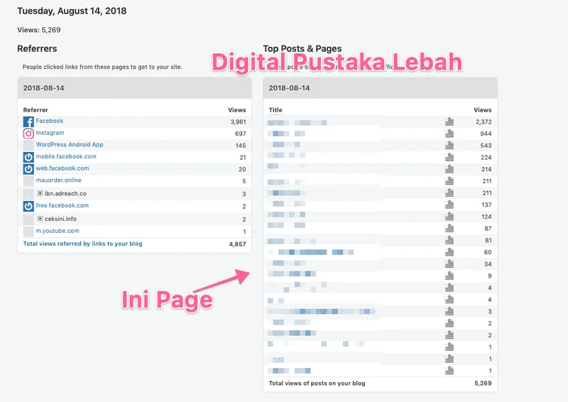Screen dimensions: 568x402
Task: Click the Instagram logo icon in Referrers
Action: coord(28,134)
